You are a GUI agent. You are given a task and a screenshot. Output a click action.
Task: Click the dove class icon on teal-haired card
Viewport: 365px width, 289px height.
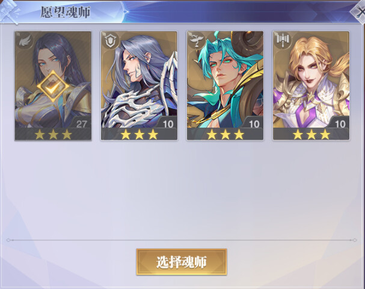tap(197, 40)
